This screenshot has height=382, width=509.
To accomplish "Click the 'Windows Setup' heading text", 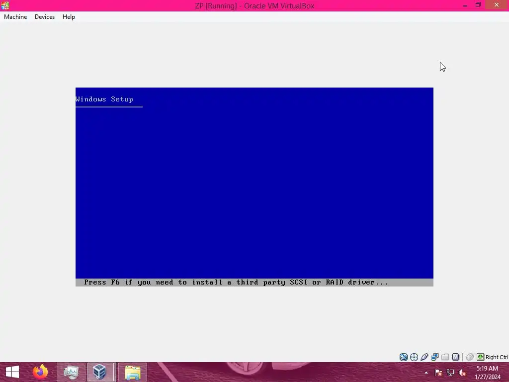I will 104,99.
